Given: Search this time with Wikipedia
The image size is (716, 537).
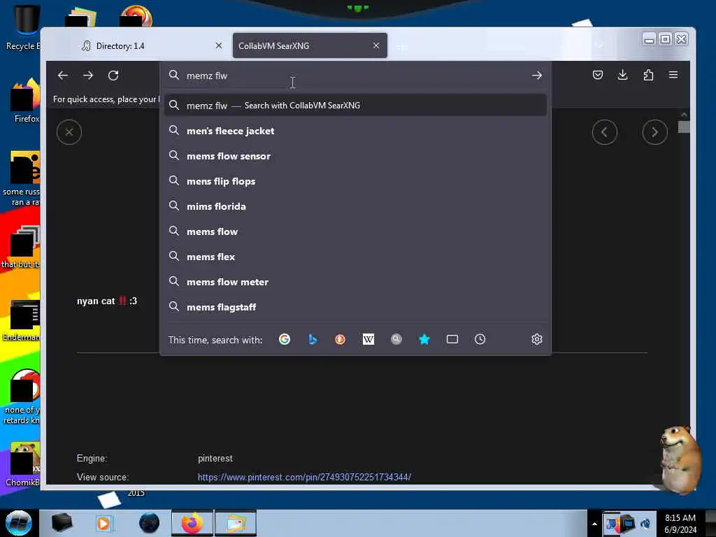Looking at the screenshot, I should (368, 339).
